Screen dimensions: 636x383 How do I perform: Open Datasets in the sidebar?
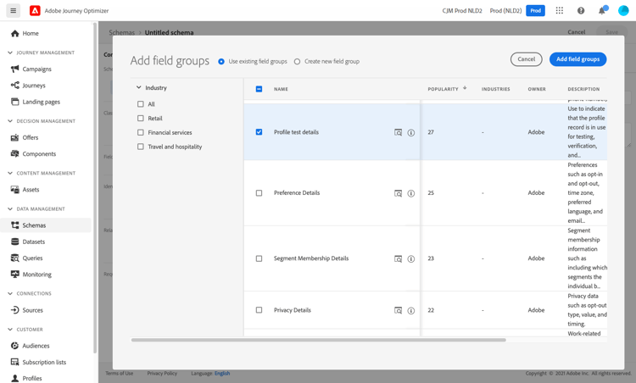34,241
